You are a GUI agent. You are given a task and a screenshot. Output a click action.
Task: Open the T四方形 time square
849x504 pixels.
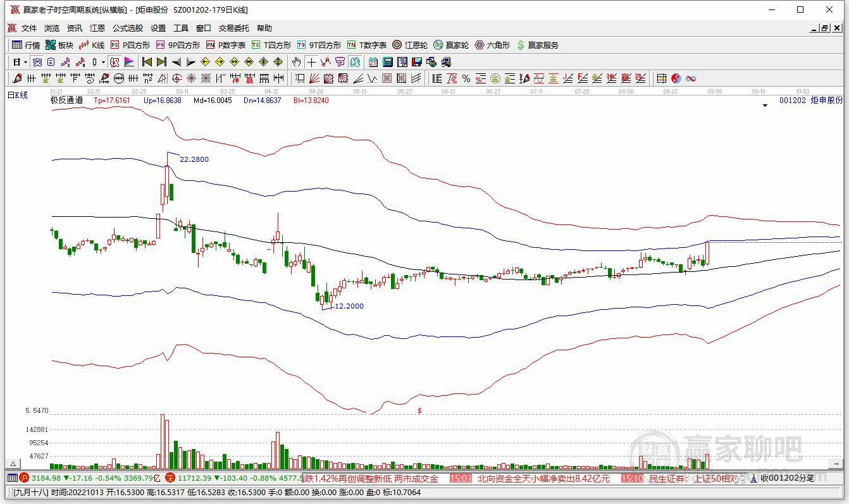pyautogui.click(x=271, y=45)
